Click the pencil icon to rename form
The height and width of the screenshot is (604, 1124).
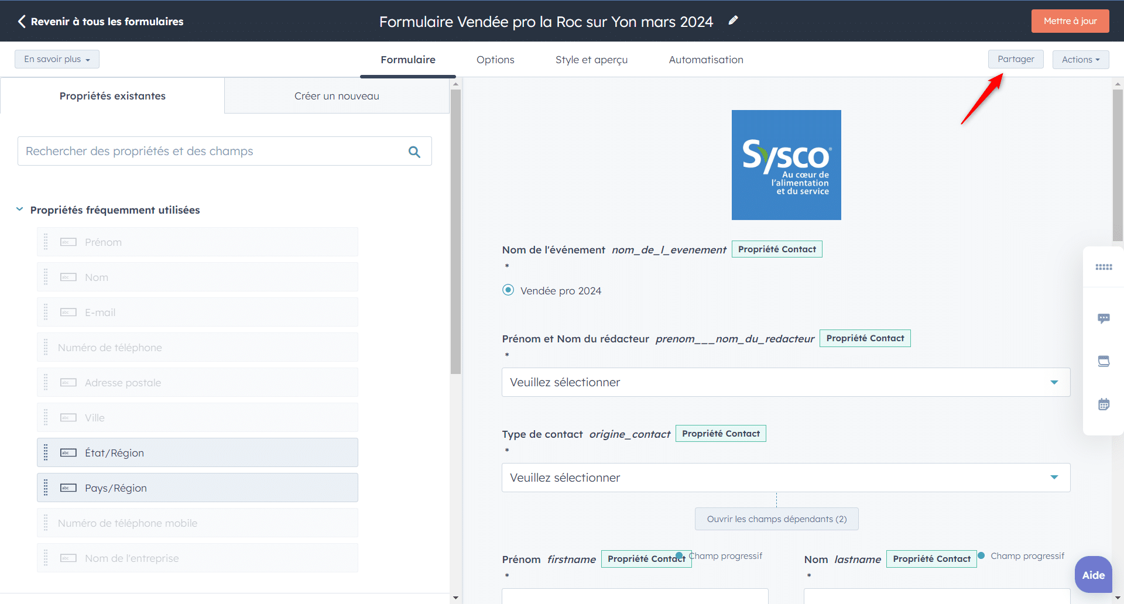(x=733, y=21)
